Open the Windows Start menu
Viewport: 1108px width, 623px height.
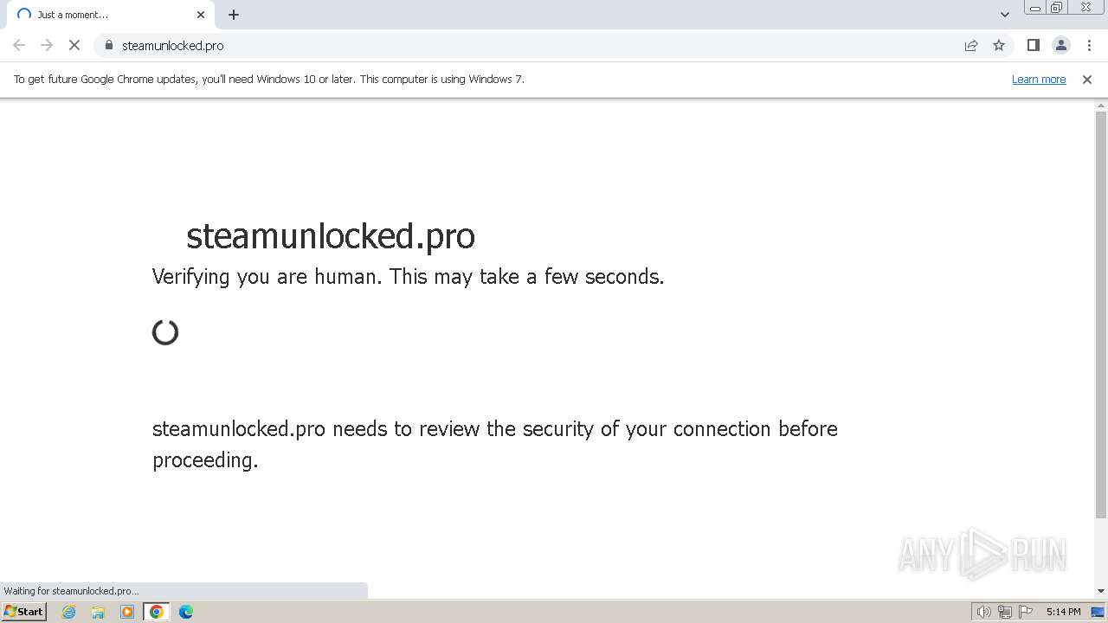(24, 612)
